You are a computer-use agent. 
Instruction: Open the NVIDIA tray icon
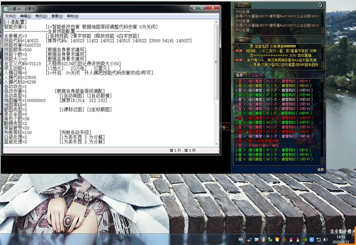pos(305,239)
